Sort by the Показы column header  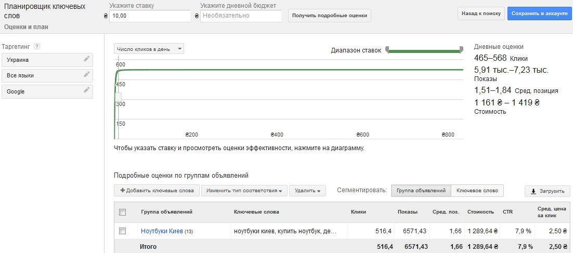click(x=408, y=212)
